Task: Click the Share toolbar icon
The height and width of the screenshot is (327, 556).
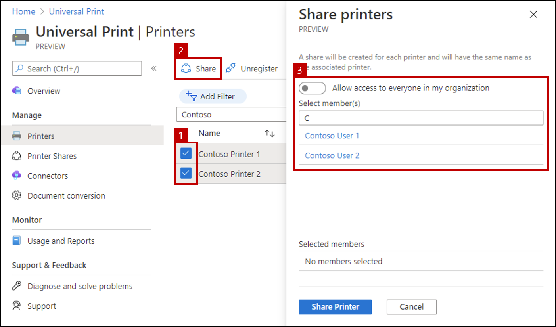Action: point(186,69)
